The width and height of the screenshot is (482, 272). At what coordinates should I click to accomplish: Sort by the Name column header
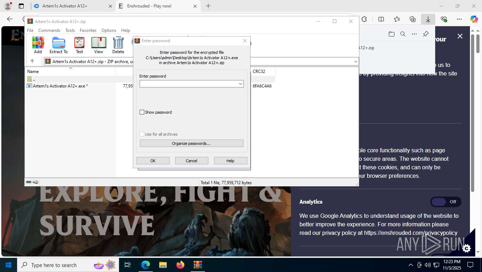click(x=33, y=72)
